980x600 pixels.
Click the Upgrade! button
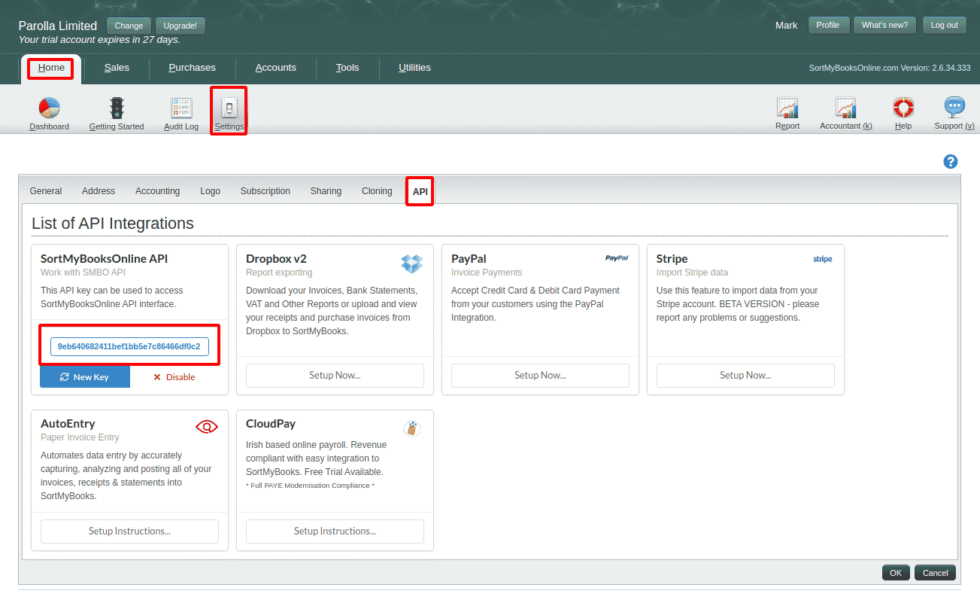coord(181,26)
